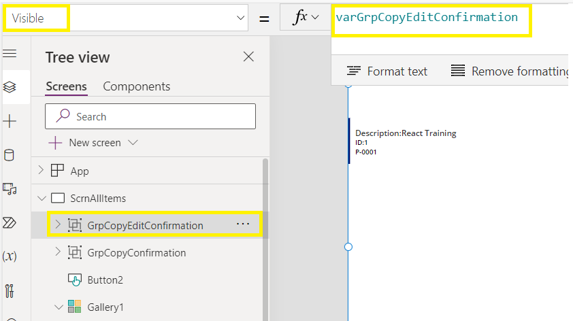
Task: Click the Tree view search box
Action: pyautogui.click(x=150, y=116)
